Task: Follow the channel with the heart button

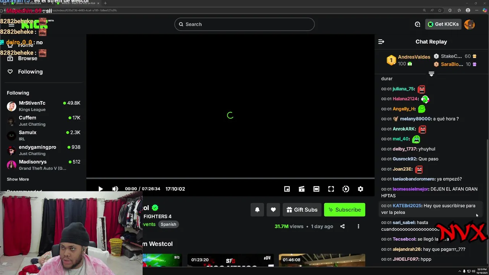Action: click(x=273, y=210)
